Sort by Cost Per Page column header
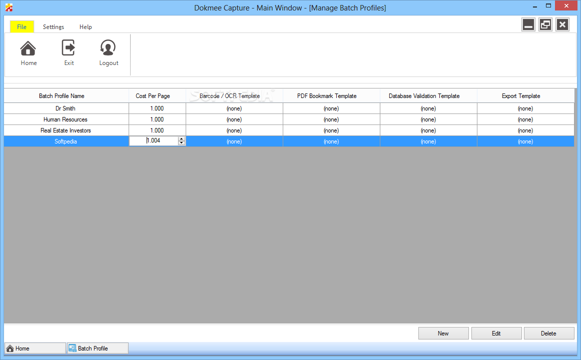Image resolution: width=581 pixels, height=360 pixels. [x=158, y=96]
